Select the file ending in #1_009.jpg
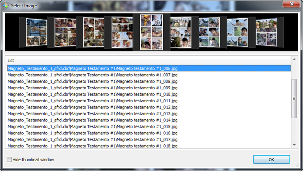303x171 pixels. click(x=92, y=88)
